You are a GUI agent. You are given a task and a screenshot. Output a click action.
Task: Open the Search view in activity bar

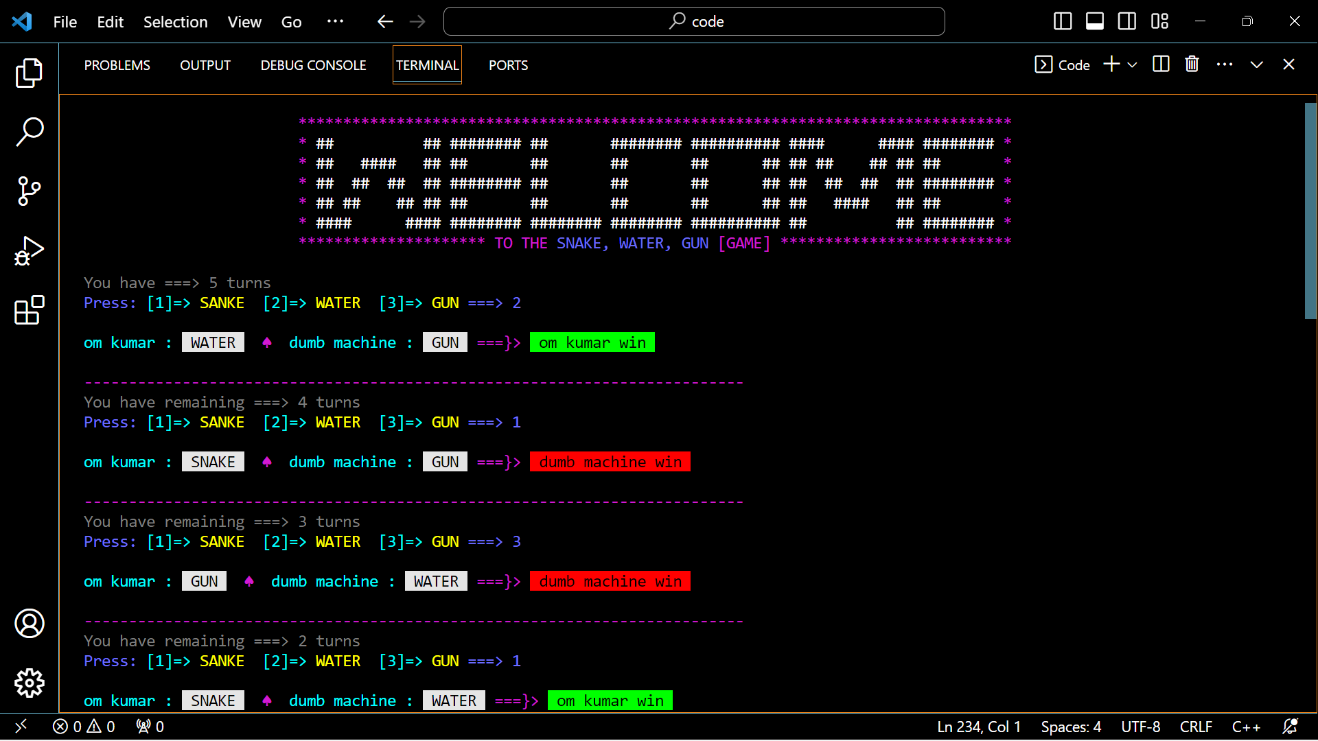point(29,132)
